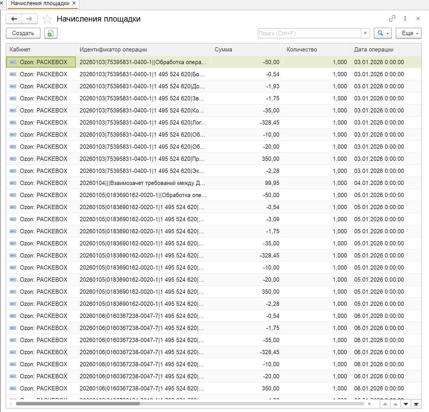Sort by the Количество column header

click(317, 50)
